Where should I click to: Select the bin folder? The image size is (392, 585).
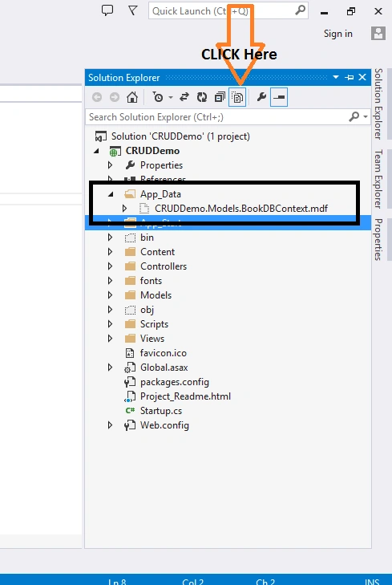coord(147,238)
